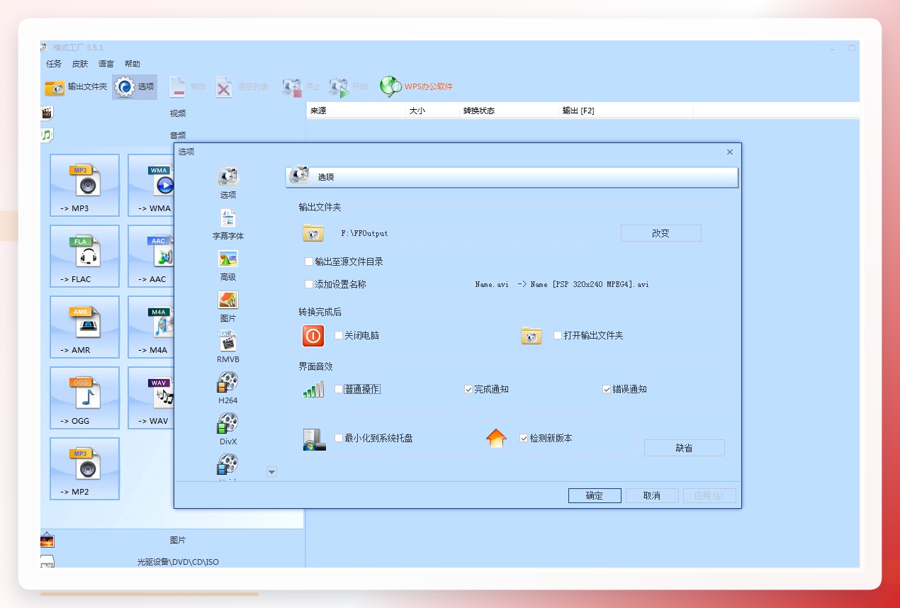Uncheck 检测新版本 option
Viewport: 900px width, 608px height.
point(524,438)
